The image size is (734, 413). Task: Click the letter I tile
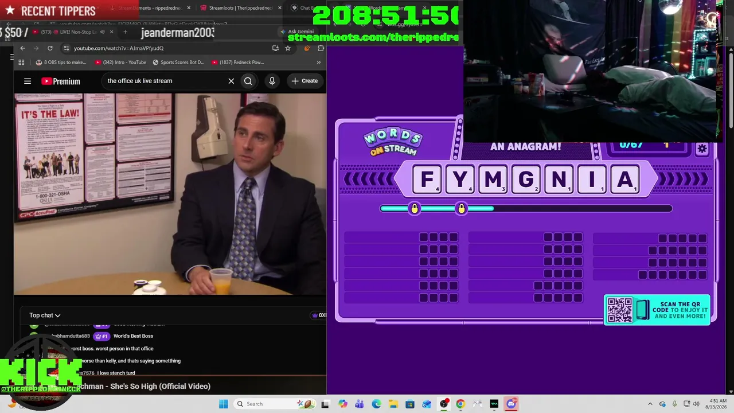coord(592,180)
